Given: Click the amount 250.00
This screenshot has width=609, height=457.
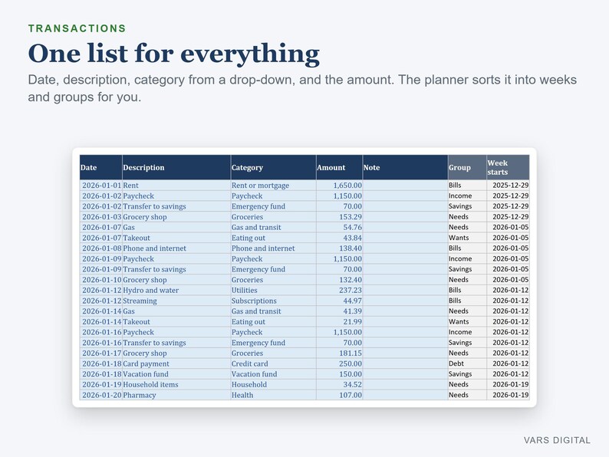Looking at the screenshot, I should click(x=340, y=363).
